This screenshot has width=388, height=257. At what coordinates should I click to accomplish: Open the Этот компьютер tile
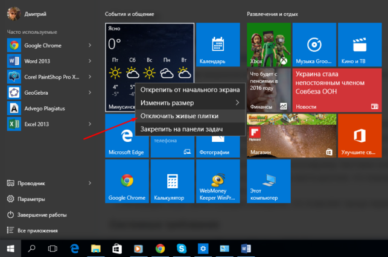coord(269,182)
